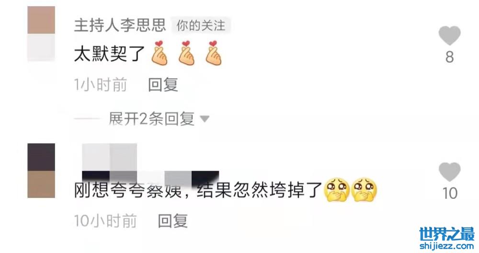Click the 1小时前 timestamp

[101, 85]
